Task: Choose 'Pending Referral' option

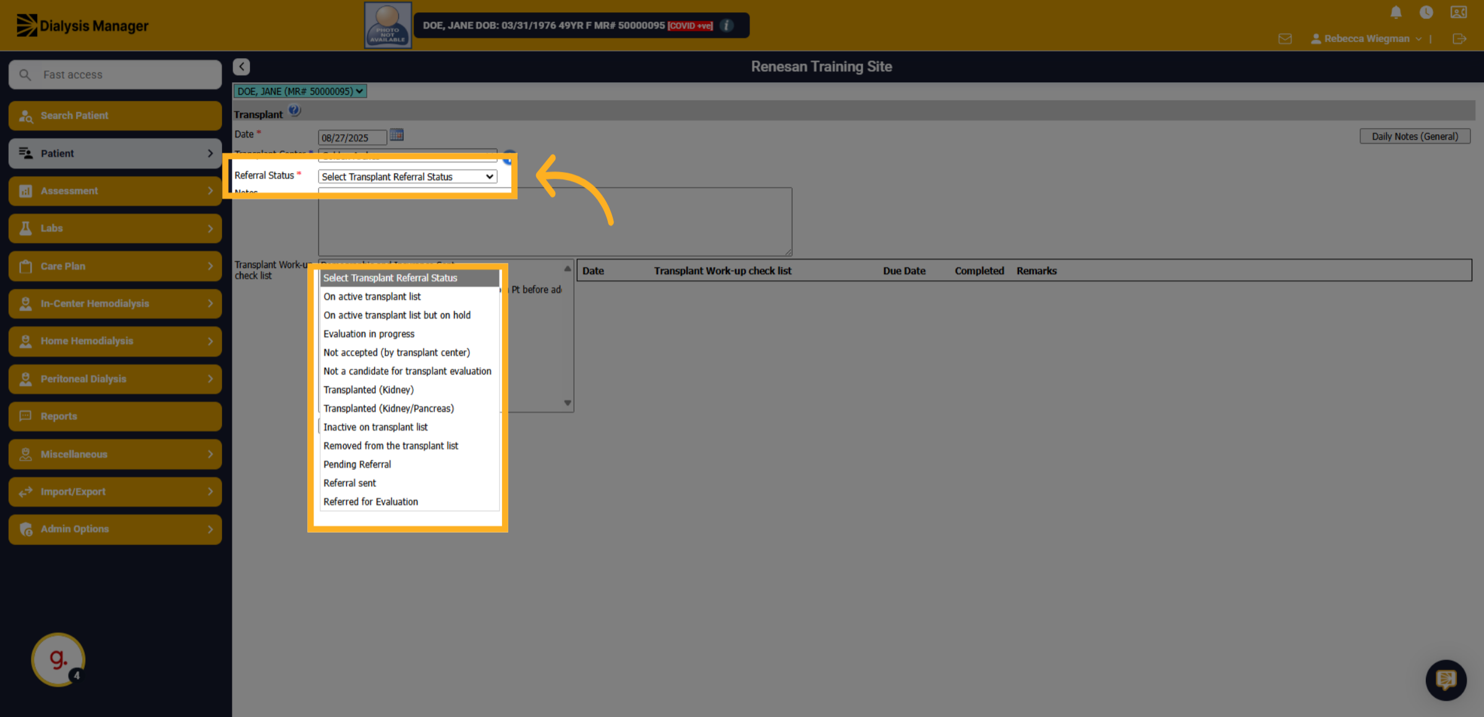Action: pyautogui.click(x=409, y=465)
